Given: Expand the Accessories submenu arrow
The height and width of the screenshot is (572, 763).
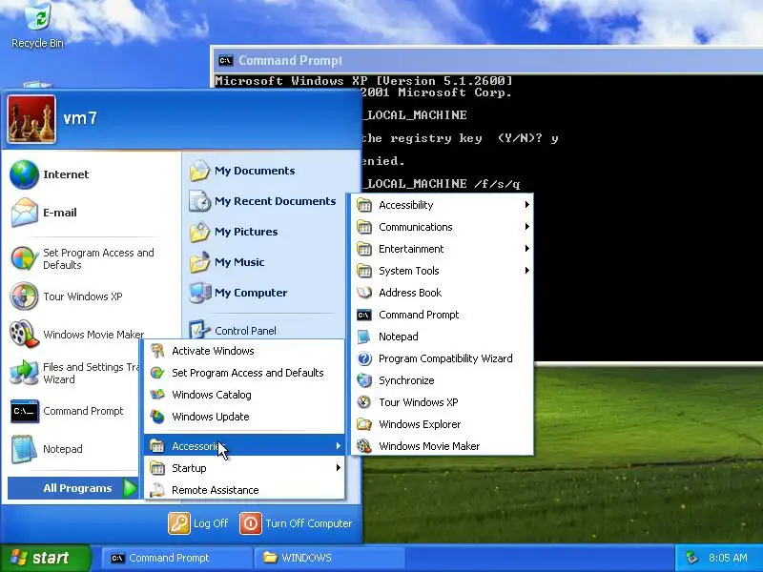Looking at the screenshot, I should [x=339, y=446].
